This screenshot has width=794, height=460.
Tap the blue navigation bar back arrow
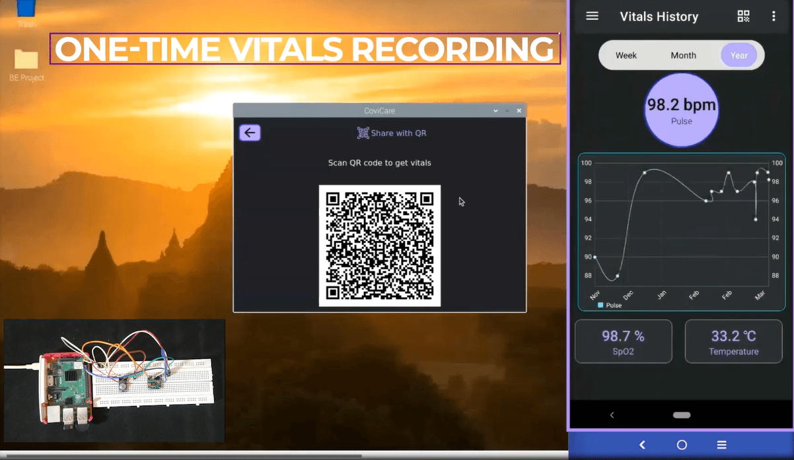(x=642, y=445)
